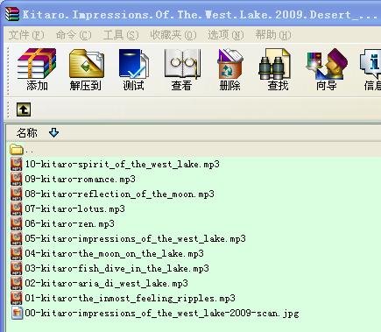Open the 帮助(H) menu
This screenshot has height=332, width=381.
tap(273, 35)
